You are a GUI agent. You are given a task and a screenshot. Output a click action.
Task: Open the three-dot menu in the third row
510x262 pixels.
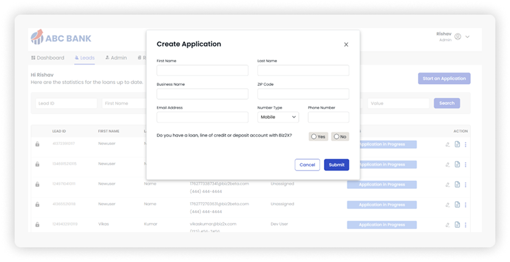(x=465, y=184)
